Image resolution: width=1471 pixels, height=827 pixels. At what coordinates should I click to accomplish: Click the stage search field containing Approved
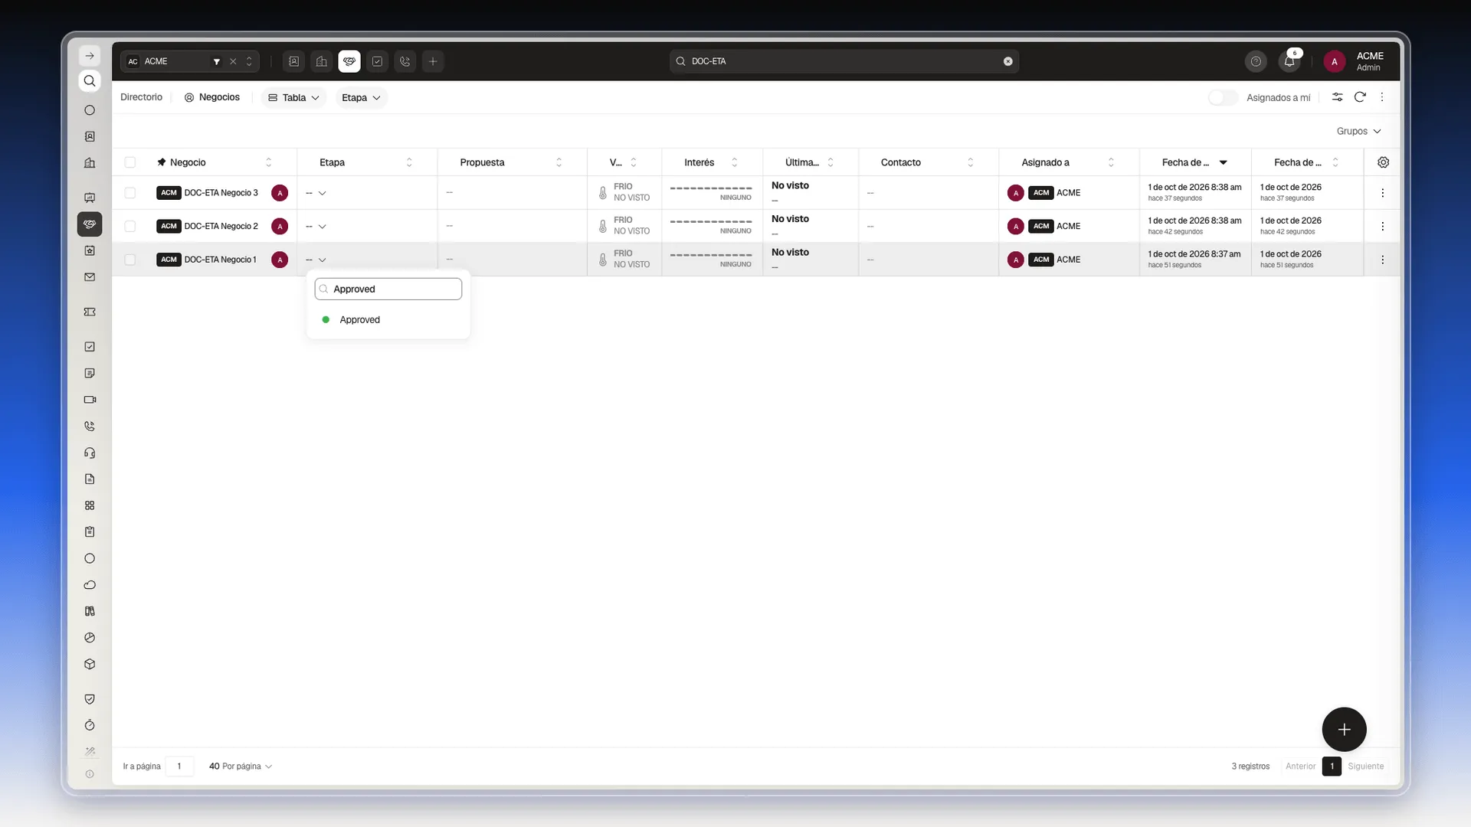388,289
